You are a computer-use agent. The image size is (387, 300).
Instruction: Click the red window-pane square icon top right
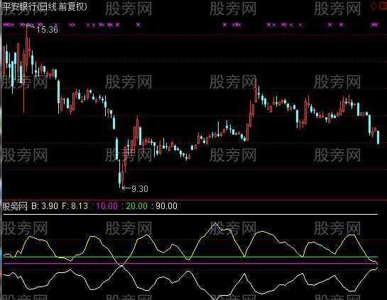point(383,6)
